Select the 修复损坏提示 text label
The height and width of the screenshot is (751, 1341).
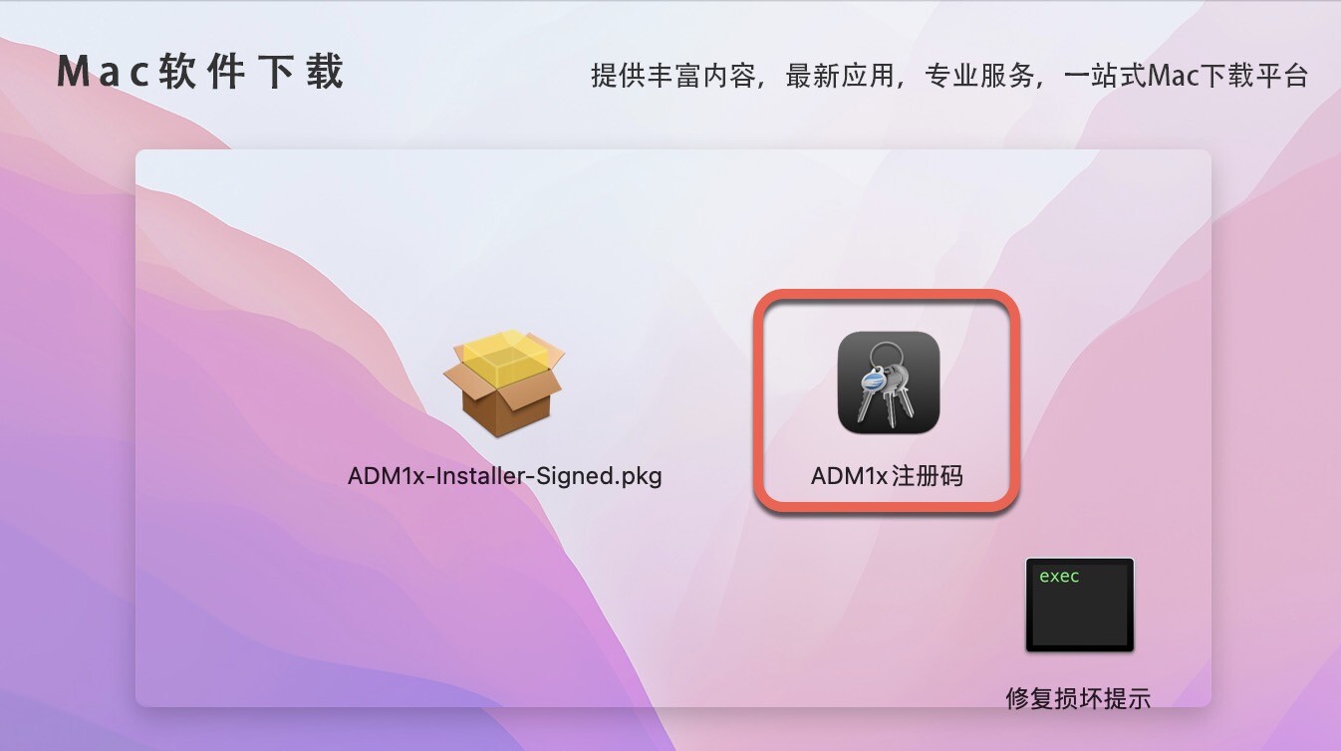pyautogui.click(x=1078, y=698)
